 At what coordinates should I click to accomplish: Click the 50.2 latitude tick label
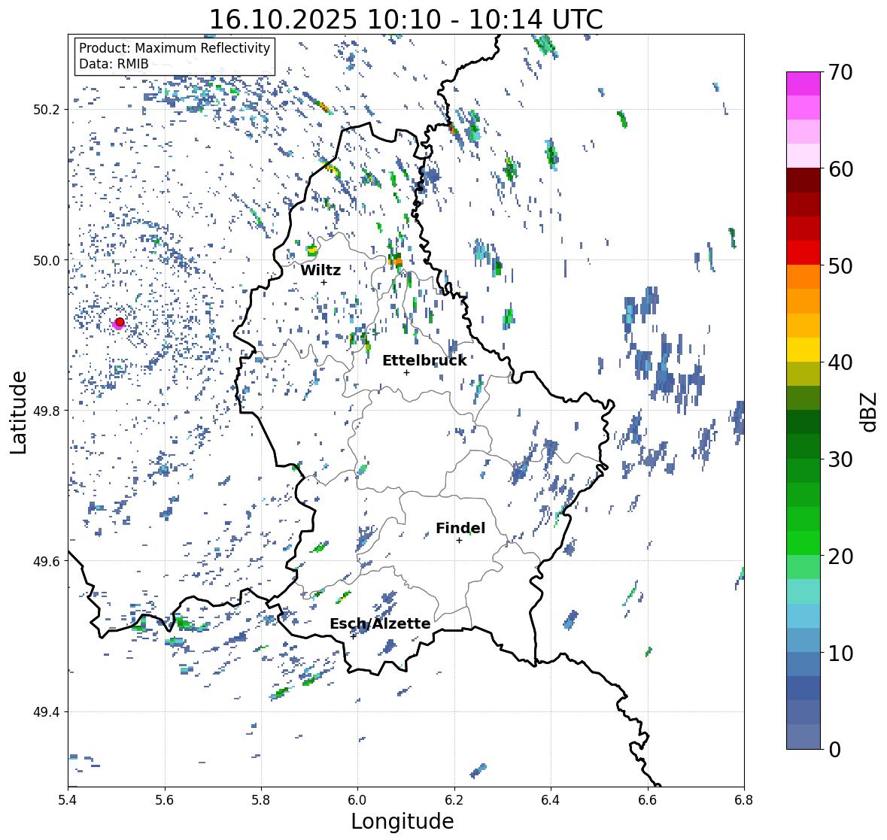(47, 110)
